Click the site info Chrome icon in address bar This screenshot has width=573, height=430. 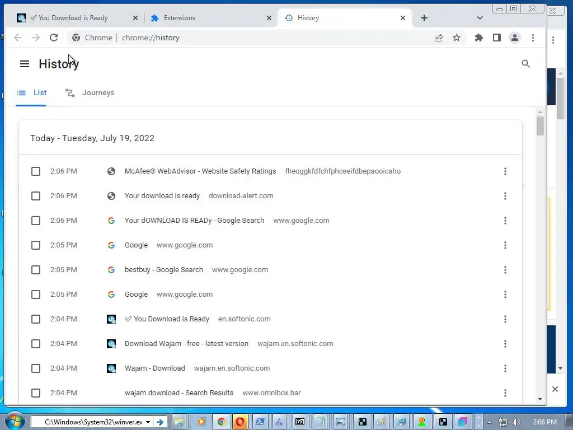tap(76, 38)
